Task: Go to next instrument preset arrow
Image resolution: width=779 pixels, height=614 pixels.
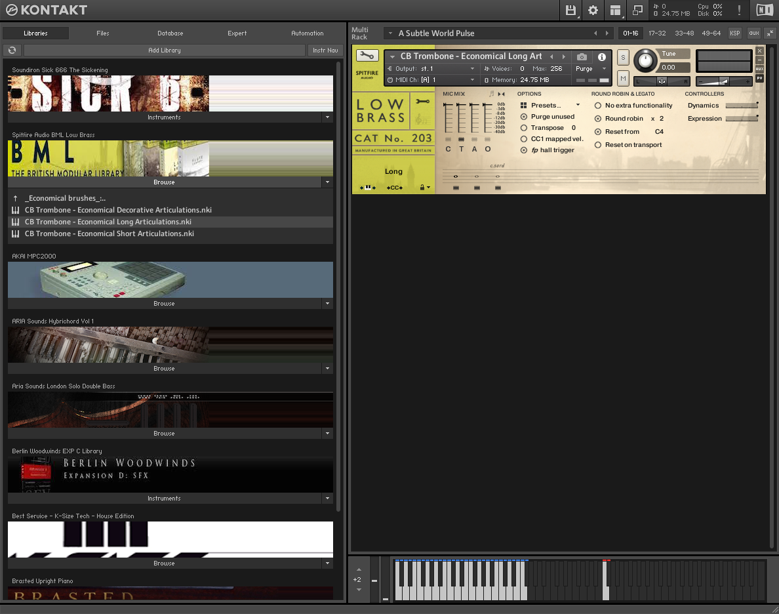Action: pyautogui.click(x=564, y=56)
